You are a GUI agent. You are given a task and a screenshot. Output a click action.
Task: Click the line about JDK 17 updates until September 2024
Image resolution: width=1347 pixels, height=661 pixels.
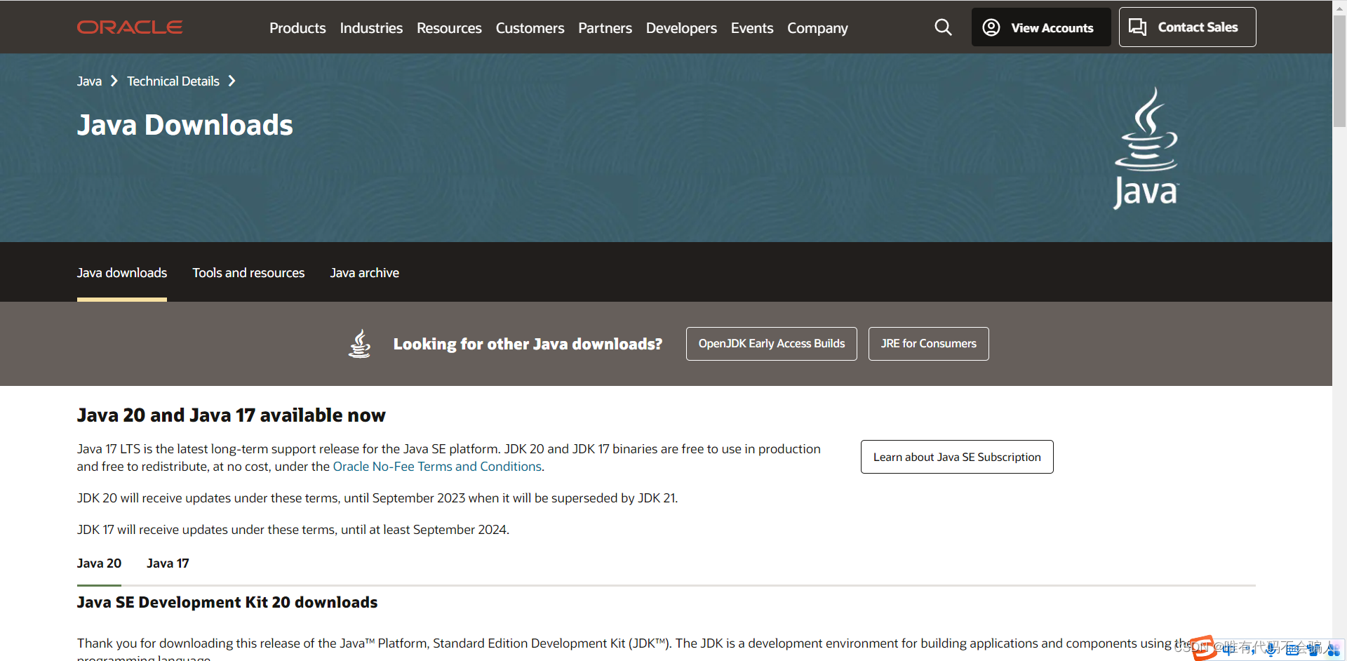(293, 530)
